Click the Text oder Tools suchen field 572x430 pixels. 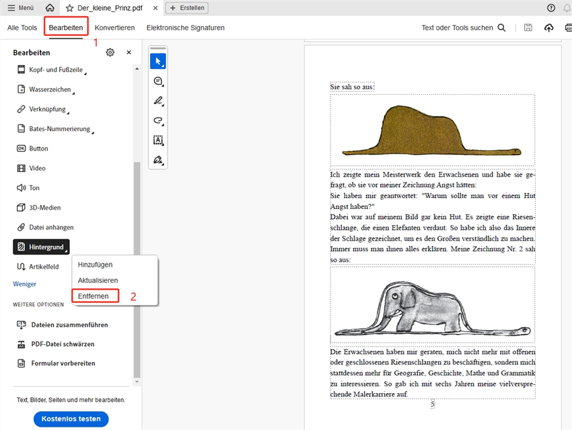tap(457, 28)
